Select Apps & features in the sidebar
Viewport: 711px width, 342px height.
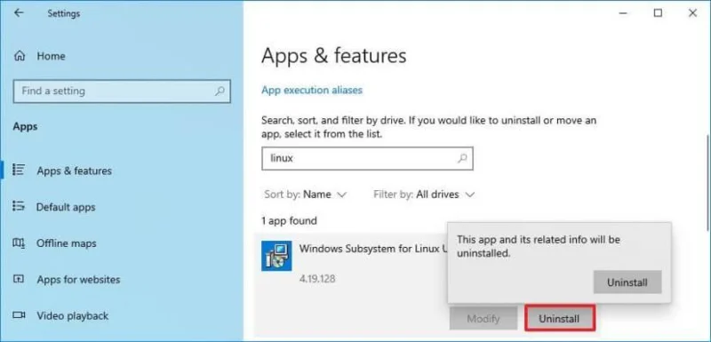75,171
